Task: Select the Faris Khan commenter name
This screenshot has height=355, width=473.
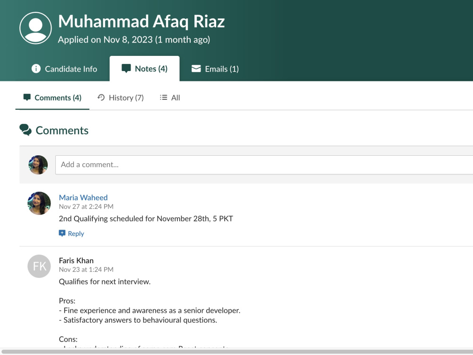Action: tap(76, 260)
